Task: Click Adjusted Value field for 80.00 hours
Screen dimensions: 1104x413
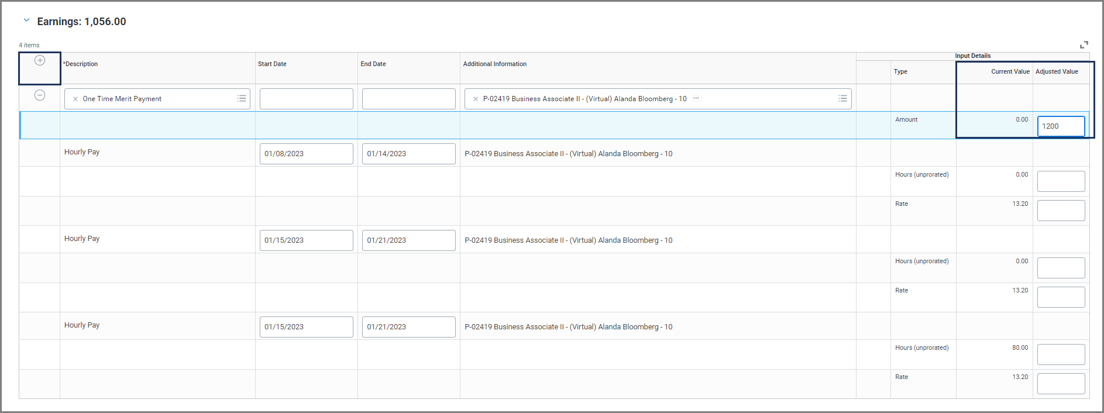Action: coord(1060,355)
